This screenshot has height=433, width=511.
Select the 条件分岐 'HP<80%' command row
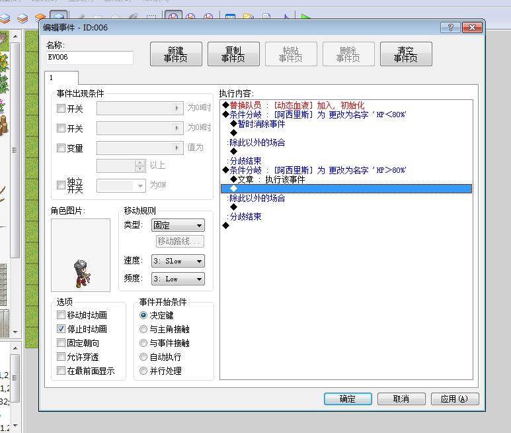346,115
